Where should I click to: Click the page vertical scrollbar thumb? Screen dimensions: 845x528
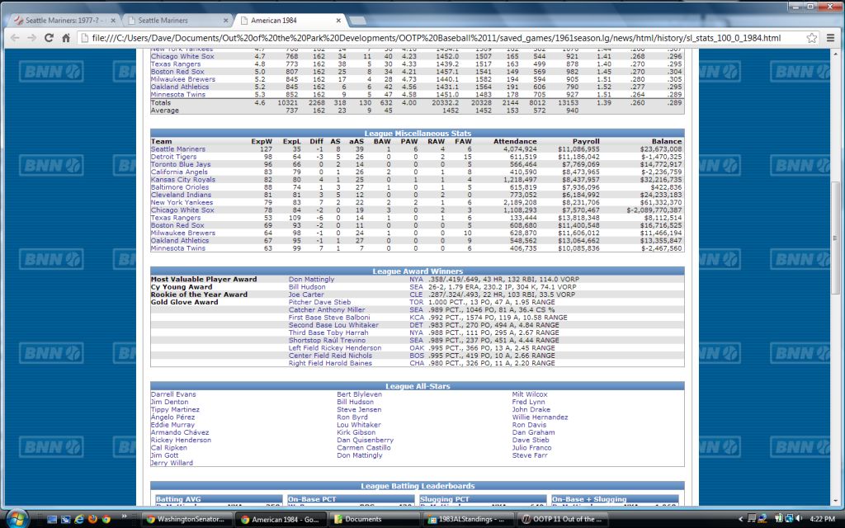tap(835, 237)
